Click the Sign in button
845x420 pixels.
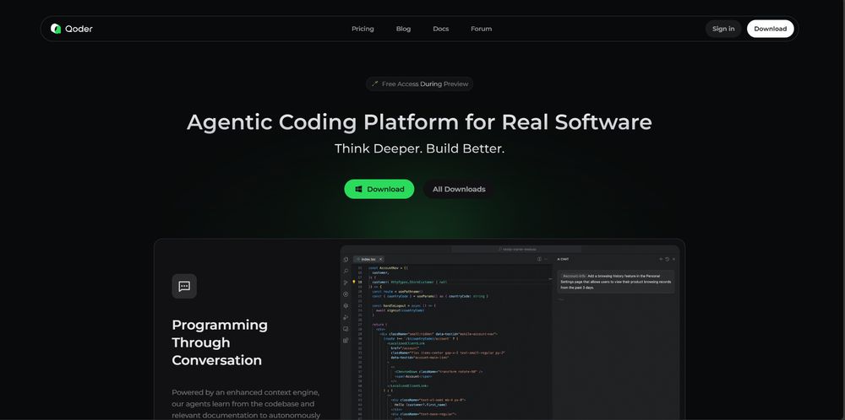pyautogui.click(x=723, y=29)
